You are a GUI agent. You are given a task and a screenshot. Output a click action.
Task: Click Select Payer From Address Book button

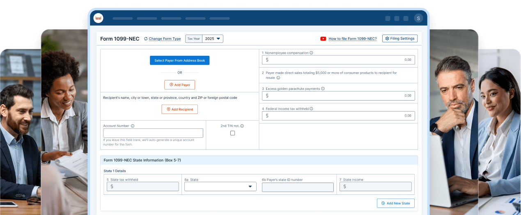click(x=179, y=60)
